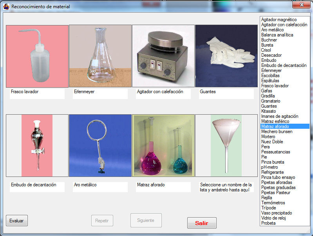Select the Erlenmeyer flask picture
This screenshot has width=313, height=236.
pyautogui.click(x=100, y=56)
